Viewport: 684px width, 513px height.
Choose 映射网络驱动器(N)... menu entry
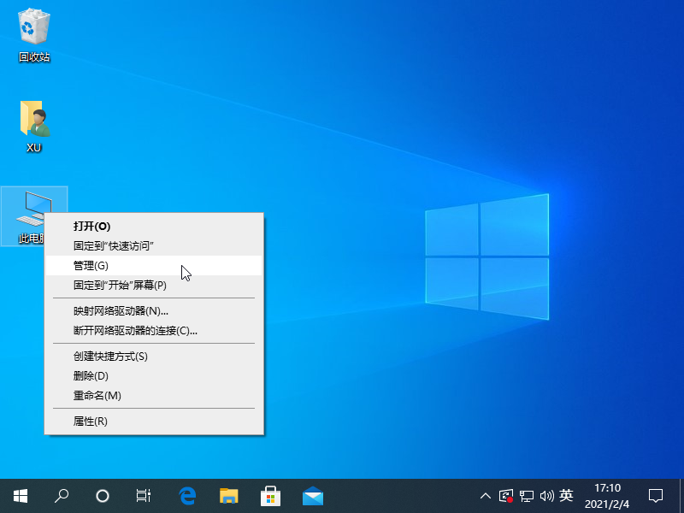(121, 311)
